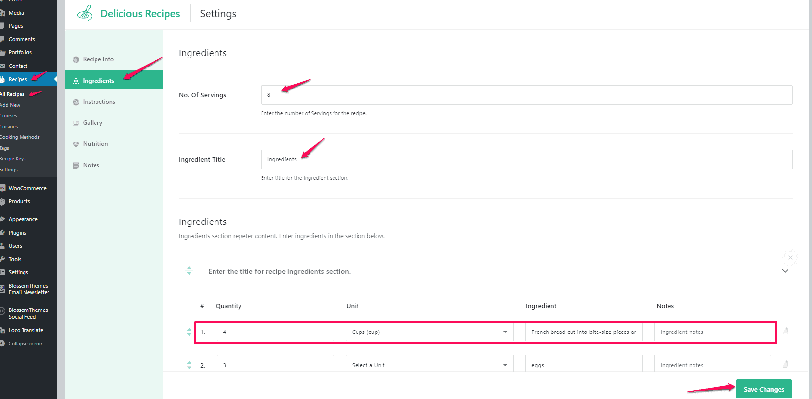The height and width of the screenshot is (399, 812).
Task: Delete ingredient row 1 with trash icon
Action: click(785, 331)
